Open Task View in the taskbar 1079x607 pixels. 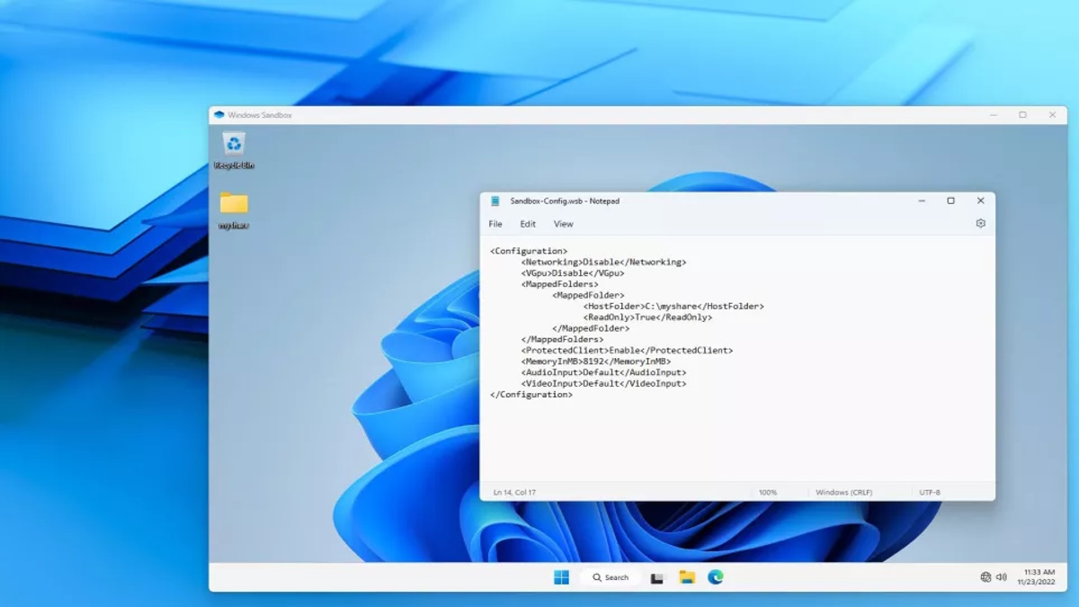click(657, 577)
